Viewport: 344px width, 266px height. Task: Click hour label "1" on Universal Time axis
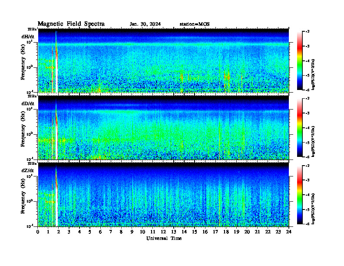pos(48,232)
